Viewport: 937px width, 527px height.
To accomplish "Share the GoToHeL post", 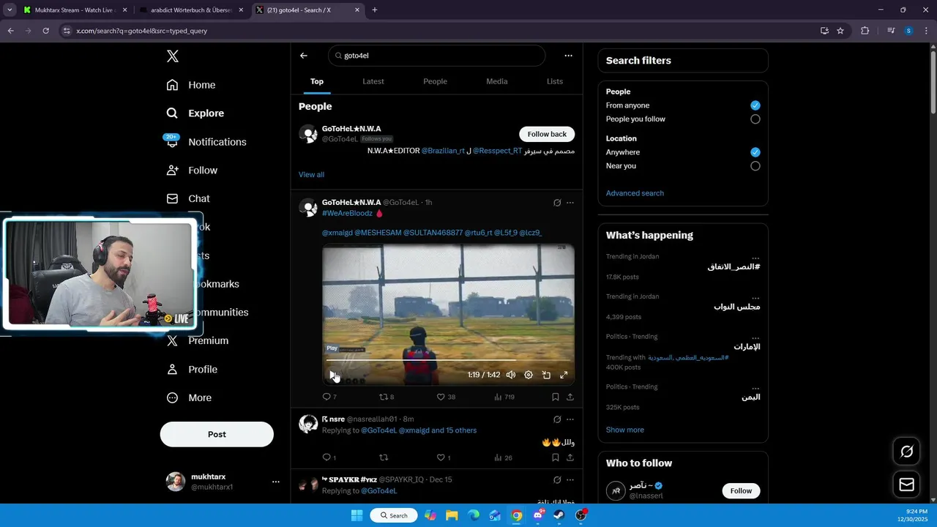I will coord(570,397).
